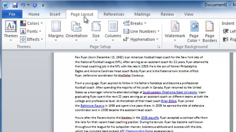The width and height of the screenshot is (236, 132).
Task: Expand the Colors dropdown arrow
Action: (42, 23)
